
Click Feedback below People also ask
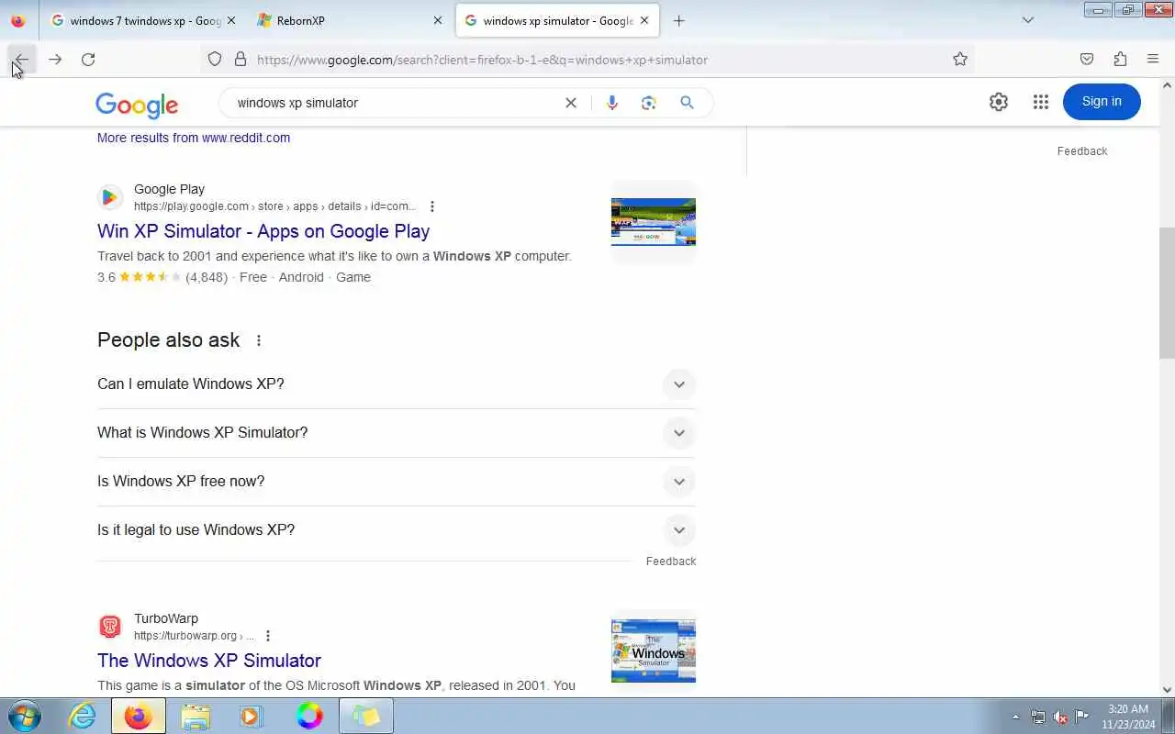point(671,562)
